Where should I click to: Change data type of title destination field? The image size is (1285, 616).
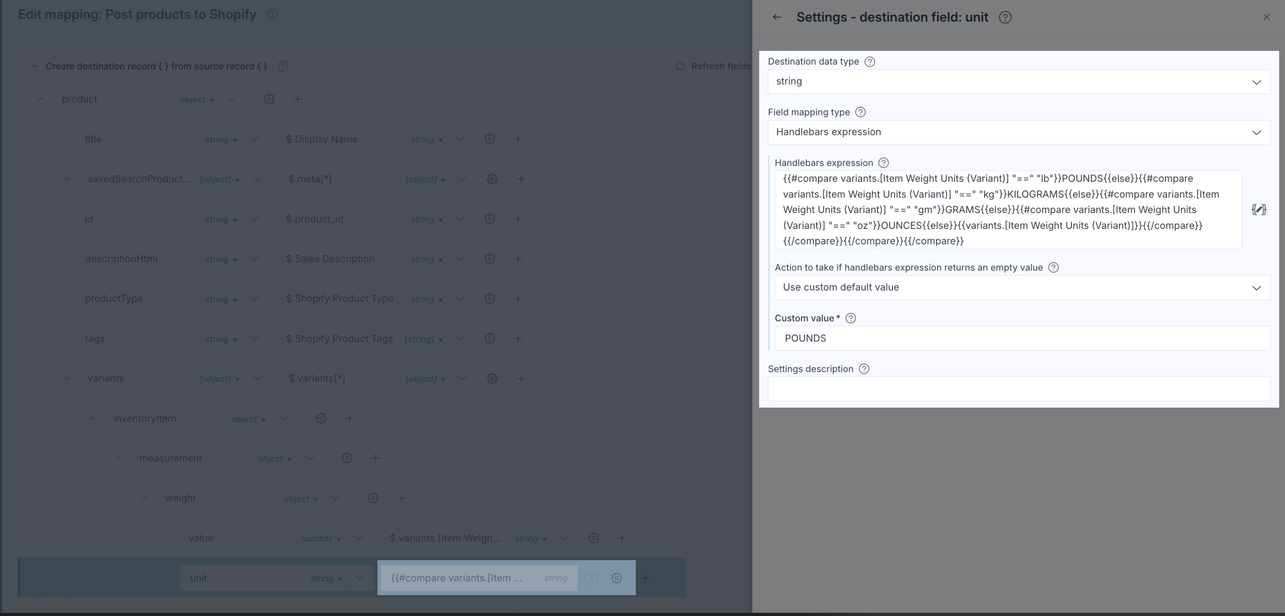pyautogui.click(x=222, y=140)
